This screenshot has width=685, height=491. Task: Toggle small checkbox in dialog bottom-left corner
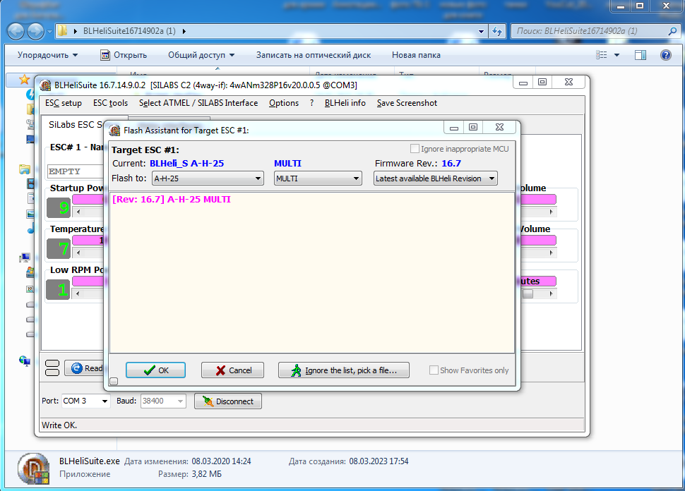click(x=114, y=382)
